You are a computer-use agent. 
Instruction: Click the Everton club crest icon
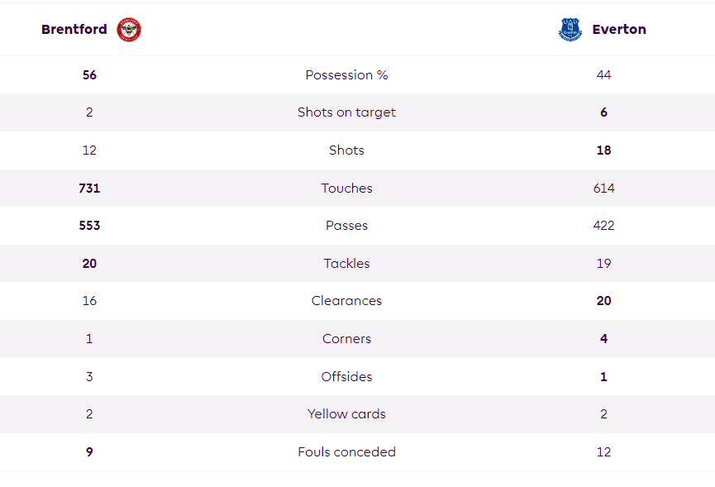(x=570, y=30)
